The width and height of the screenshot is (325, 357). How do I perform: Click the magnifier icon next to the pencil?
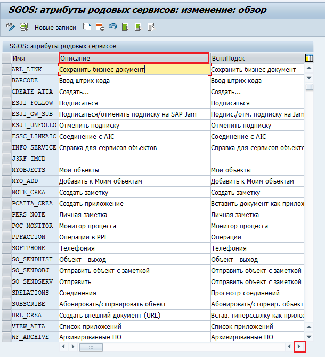23,27
